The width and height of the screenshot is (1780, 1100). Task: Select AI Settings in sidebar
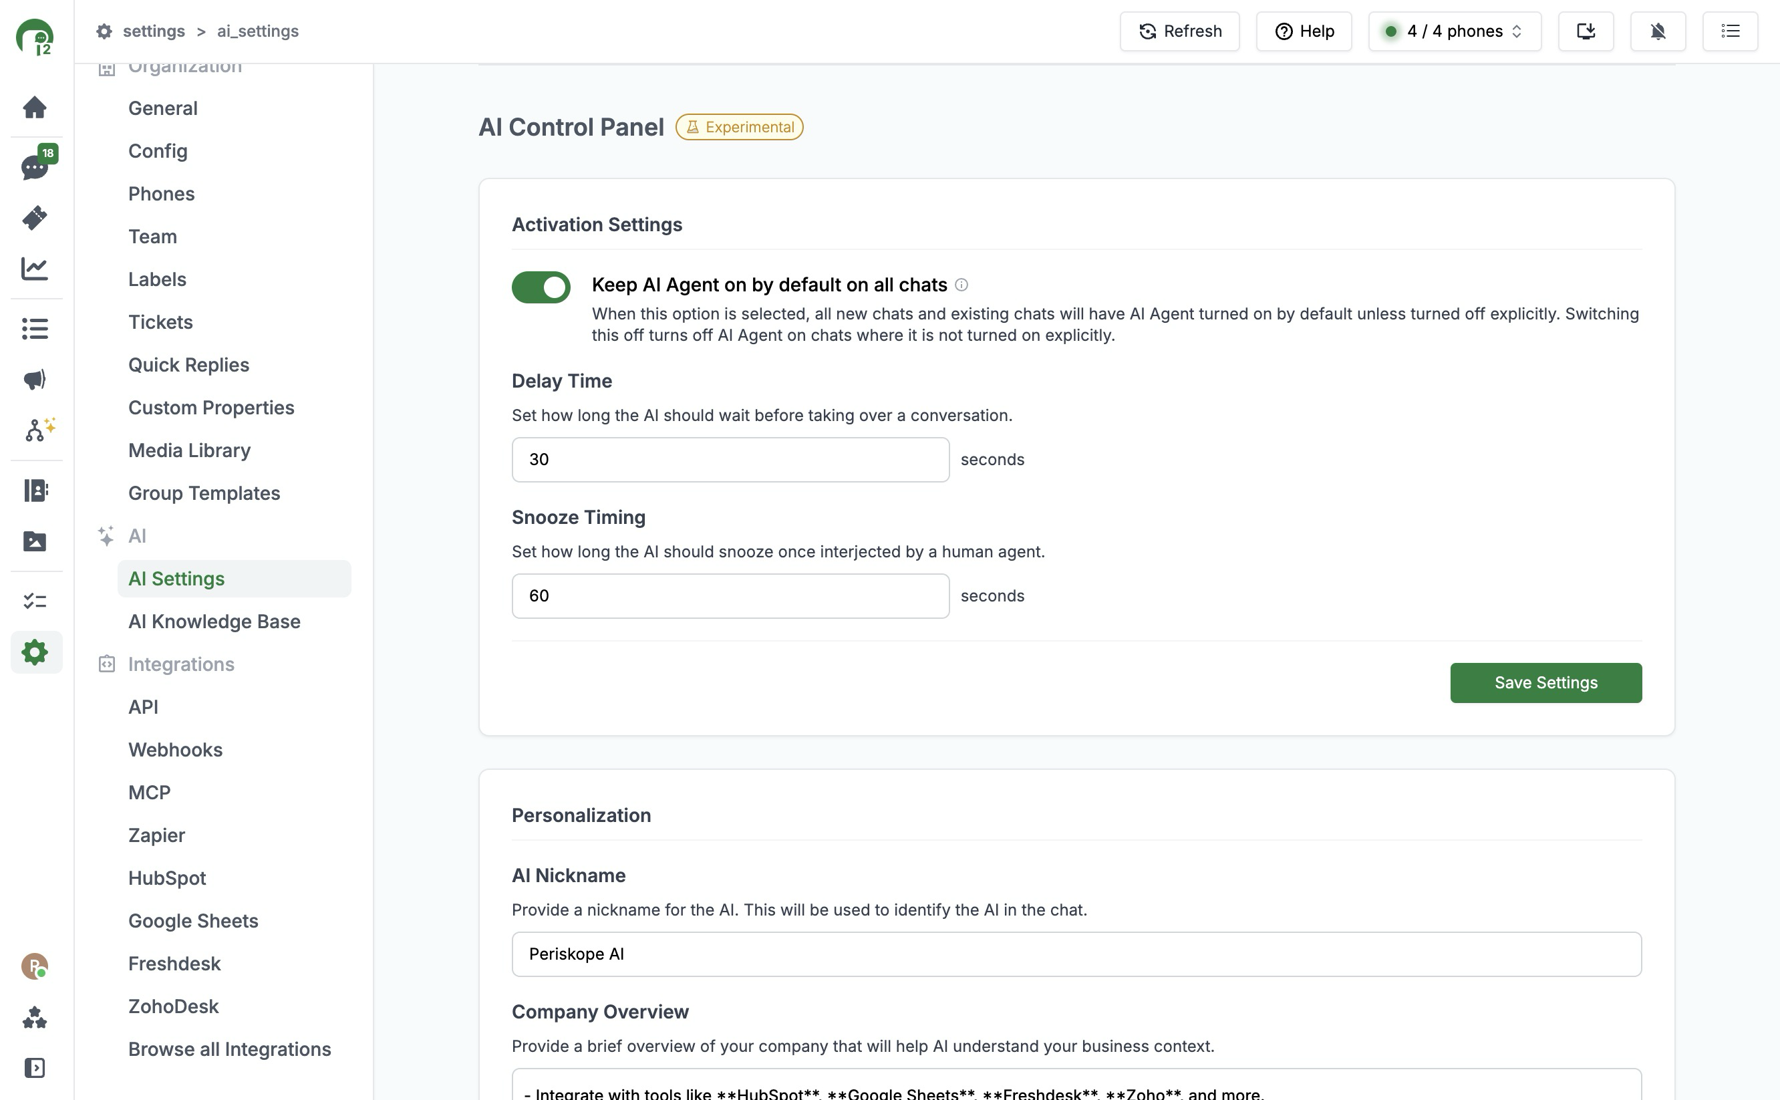tap(235, 579)
